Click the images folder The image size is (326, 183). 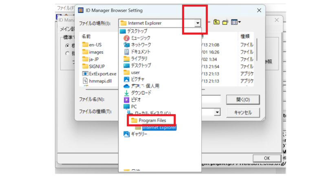pos(93,52)
